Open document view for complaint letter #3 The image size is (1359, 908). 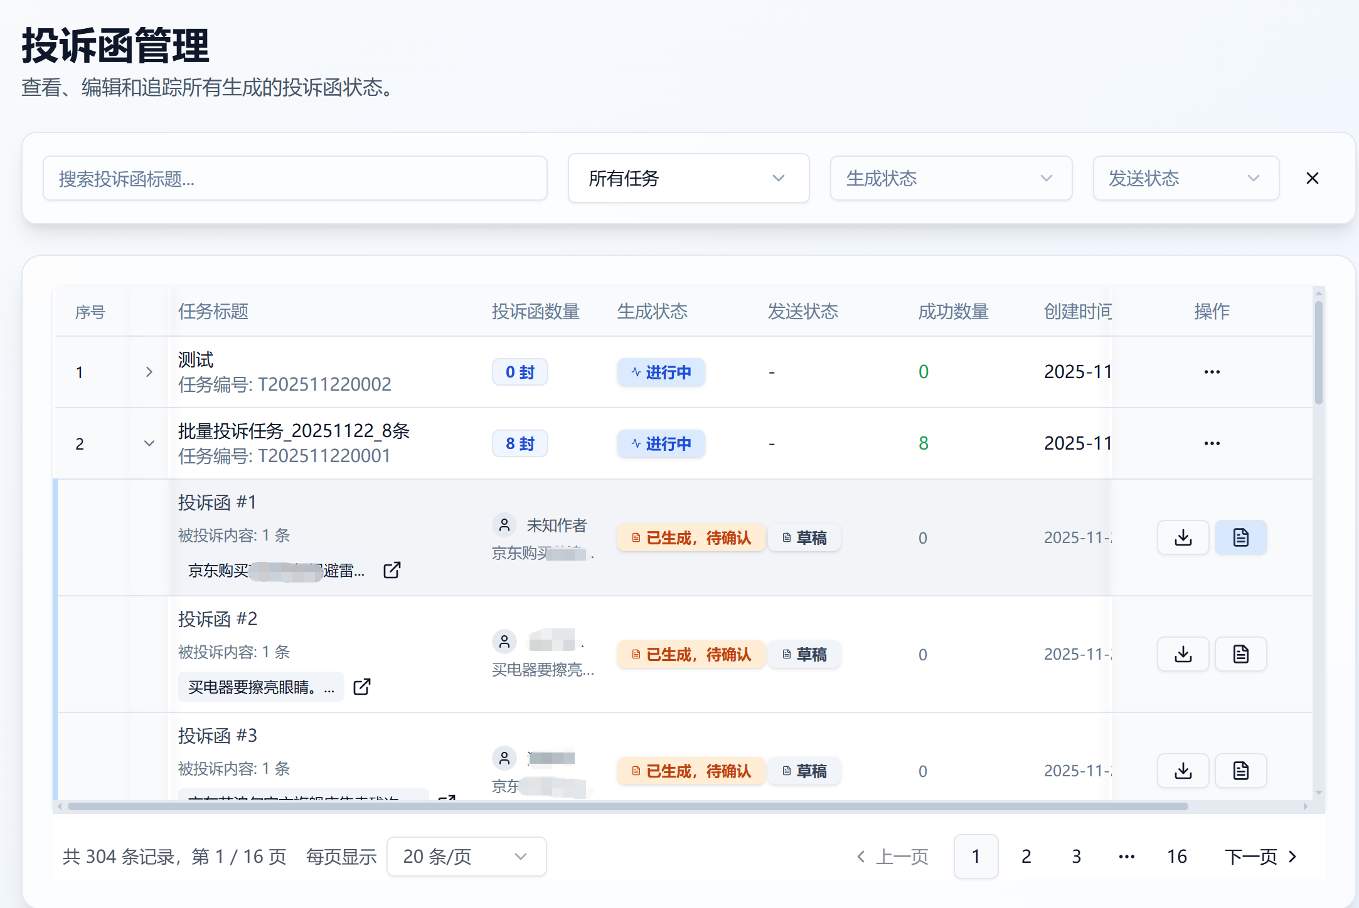click(1240, 771)
